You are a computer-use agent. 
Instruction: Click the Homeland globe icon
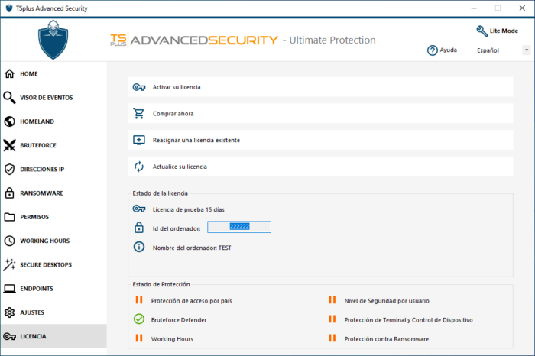click(9, 121)
